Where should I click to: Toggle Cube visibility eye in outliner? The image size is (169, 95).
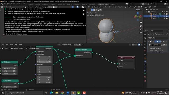pyautogui.click(x=165, y=16)
